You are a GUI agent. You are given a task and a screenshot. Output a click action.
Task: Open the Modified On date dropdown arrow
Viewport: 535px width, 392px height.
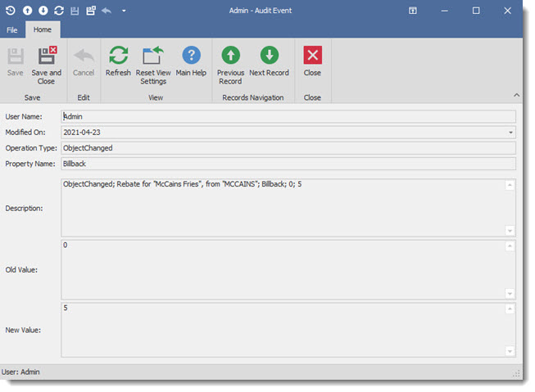510,133
